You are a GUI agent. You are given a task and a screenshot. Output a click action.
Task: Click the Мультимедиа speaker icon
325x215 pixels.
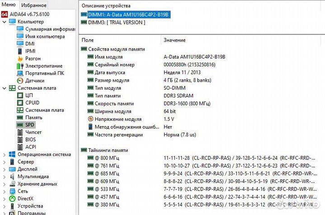pos(12,177)
